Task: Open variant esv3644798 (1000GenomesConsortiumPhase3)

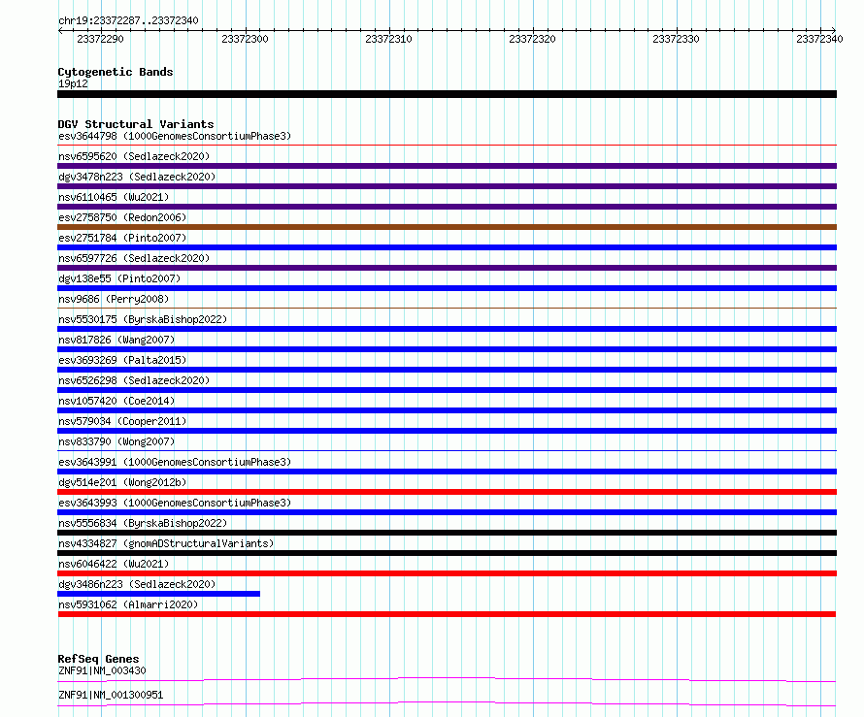Action: point(175,136)
